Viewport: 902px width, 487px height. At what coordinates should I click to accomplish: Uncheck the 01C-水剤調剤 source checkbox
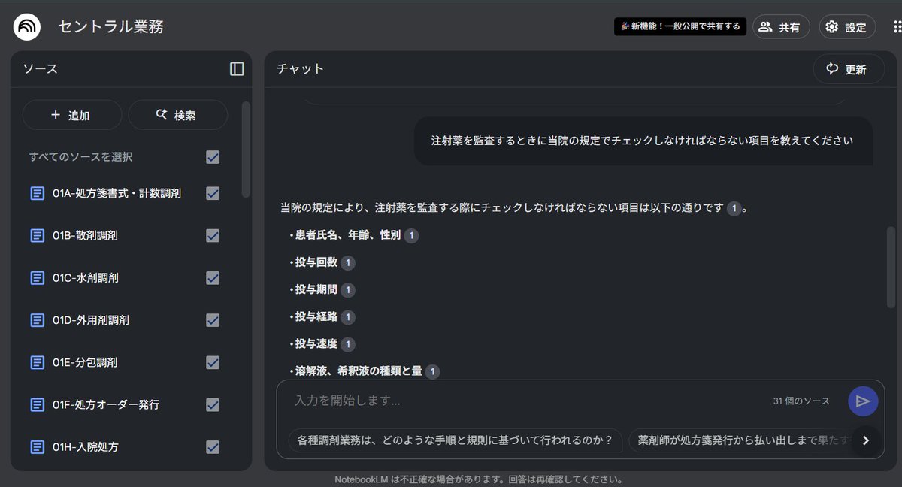213,277
